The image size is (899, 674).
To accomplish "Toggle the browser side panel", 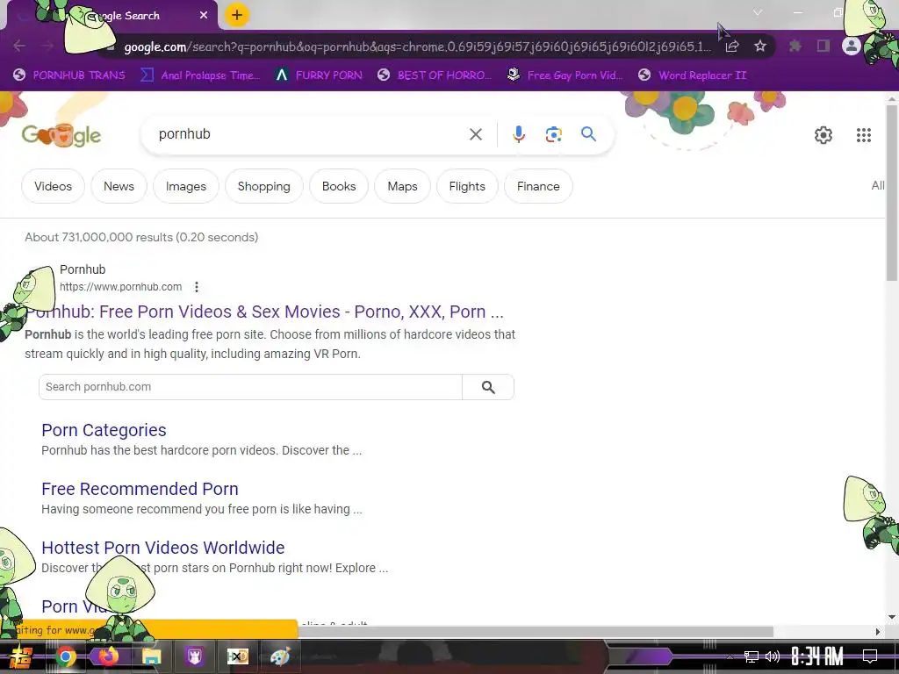I will click(823, 47).
